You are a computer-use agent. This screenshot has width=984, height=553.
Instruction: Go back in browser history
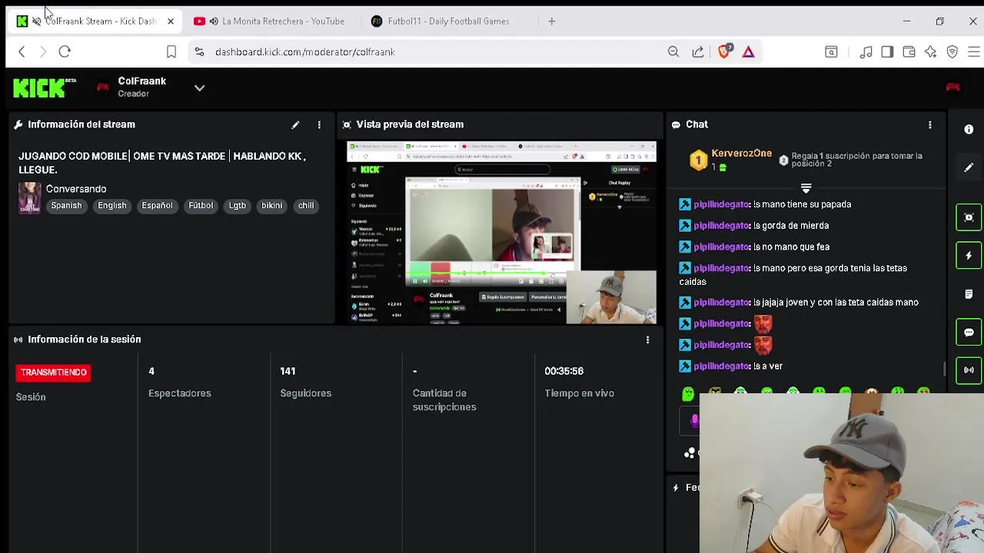tap(22, 52)
